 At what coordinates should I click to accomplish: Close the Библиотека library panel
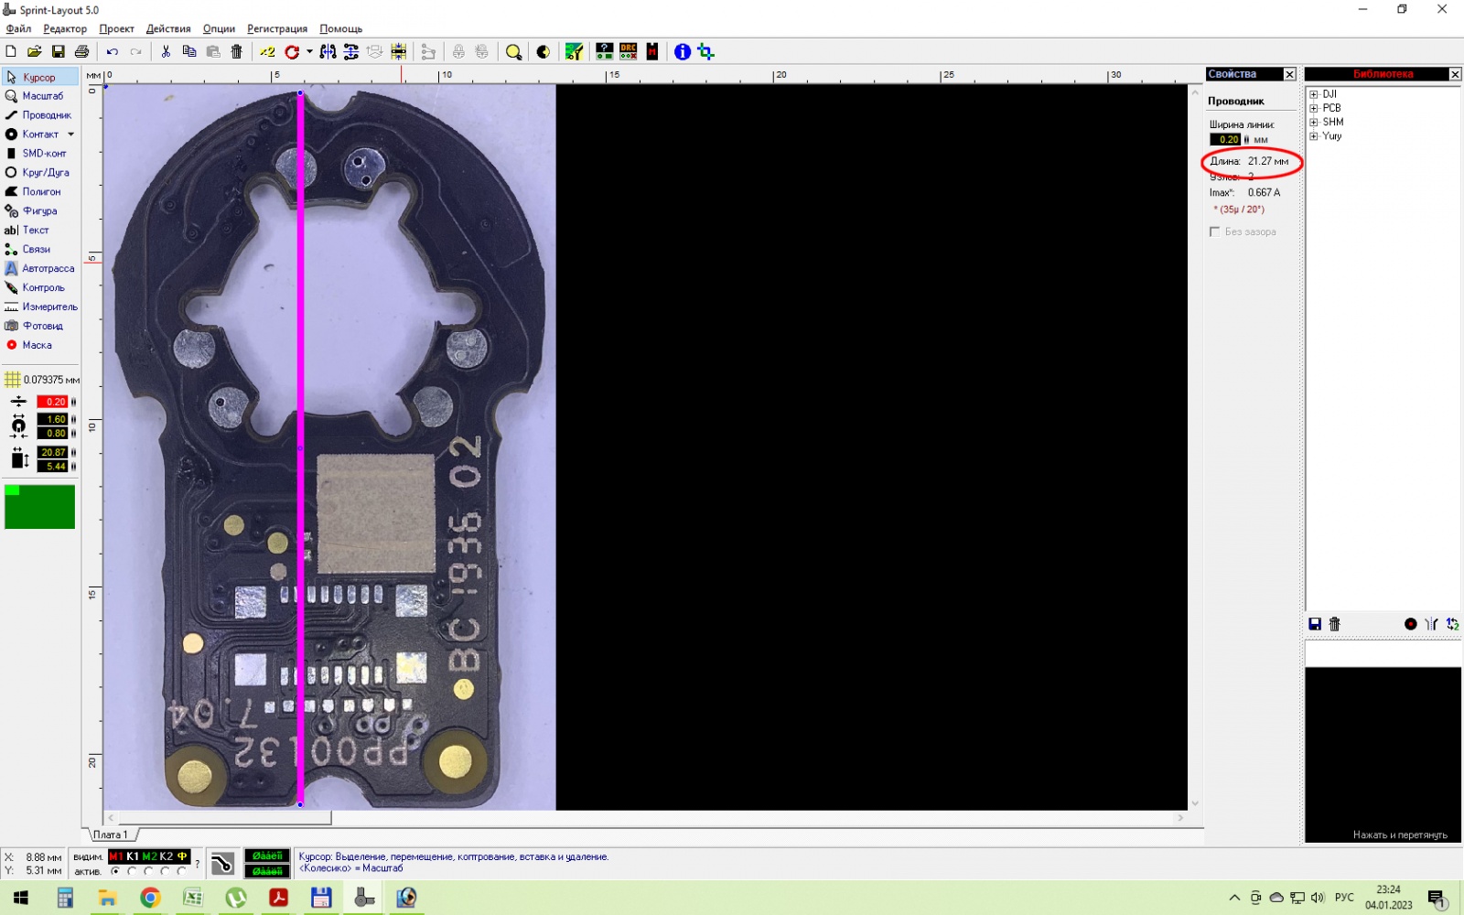(1455, 74)
